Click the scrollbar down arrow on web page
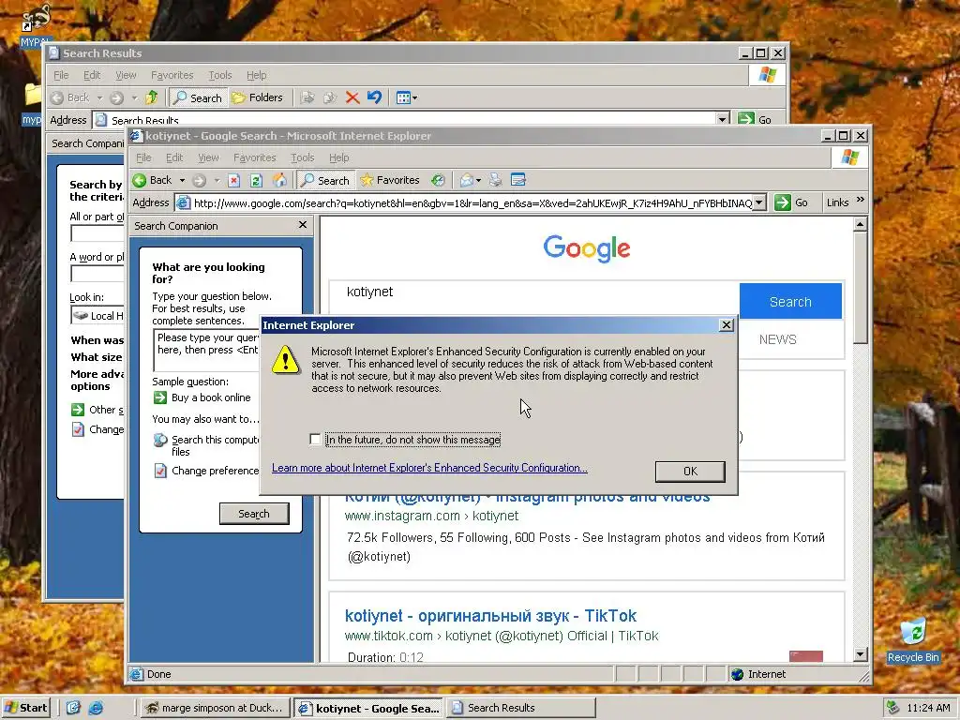960x720 pixels. (x=860, y=654)
